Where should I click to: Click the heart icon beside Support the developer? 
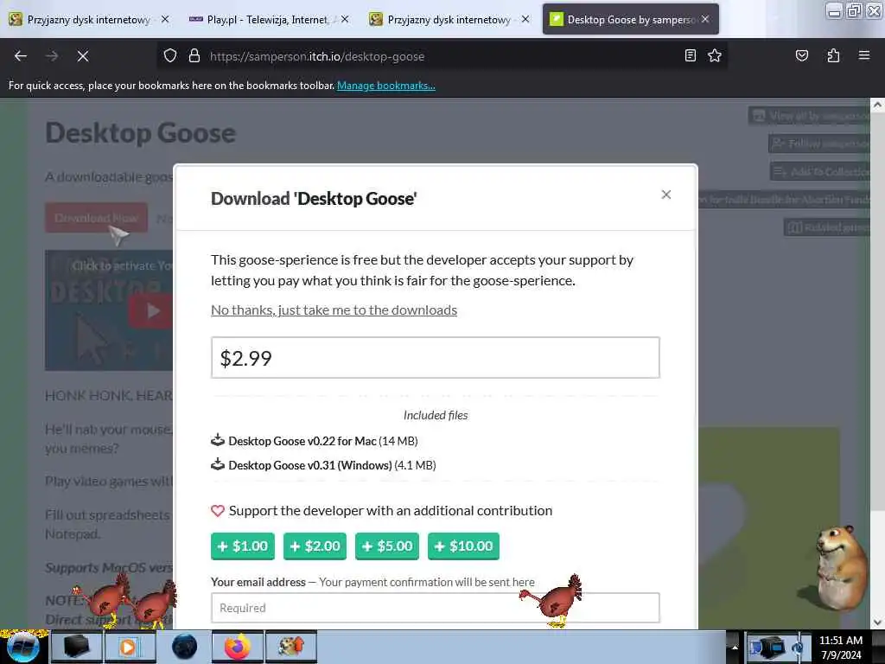[218, 511]
